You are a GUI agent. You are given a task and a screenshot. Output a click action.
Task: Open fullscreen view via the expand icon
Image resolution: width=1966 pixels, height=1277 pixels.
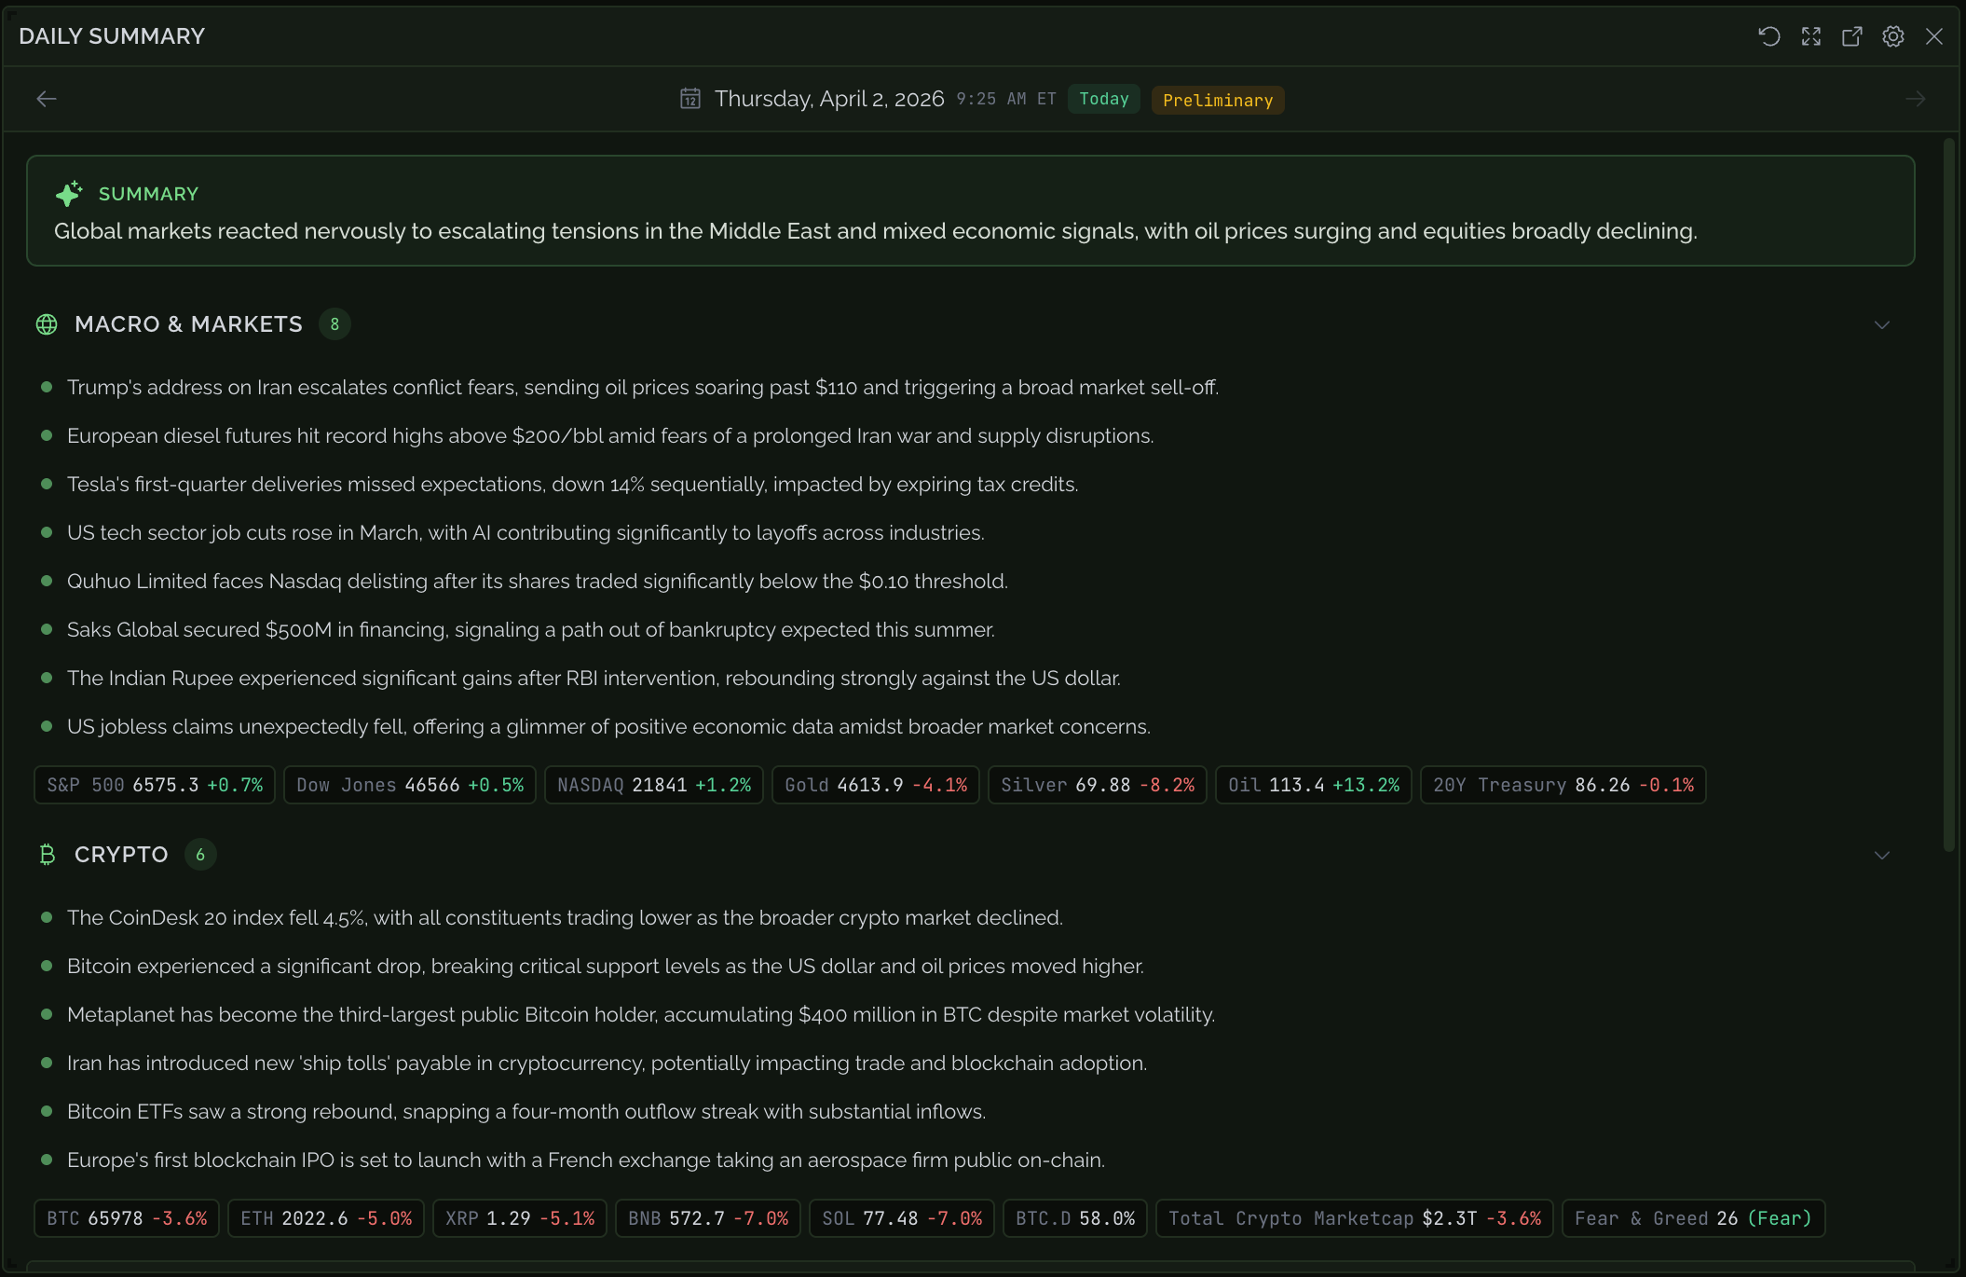pos(1811,35)
